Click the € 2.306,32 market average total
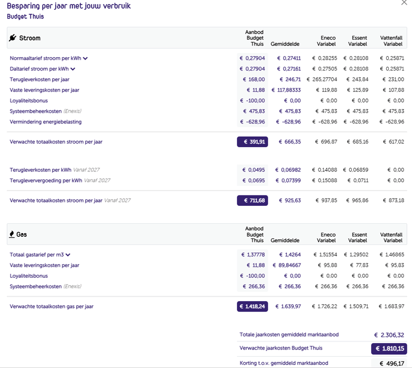The image size is (412, 368). tap(389, 335)
